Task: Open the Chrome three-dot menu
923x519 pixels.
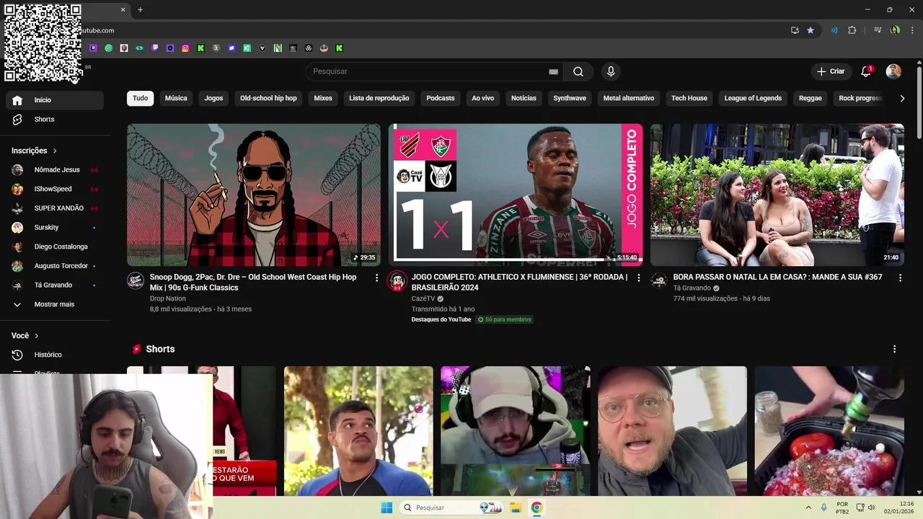Action: pyautogui.click(x=911, y=30)
